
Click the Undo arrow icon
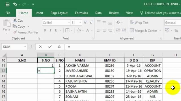click(15, 4)
